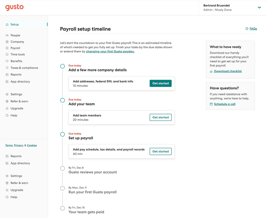The height and width of the screenshot is (218, 267).
Task: Get started on adding company details
Action: (x=161, y=83)
